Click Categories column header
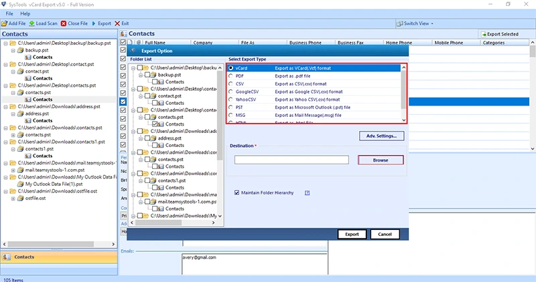 click(x=493, y=43)
